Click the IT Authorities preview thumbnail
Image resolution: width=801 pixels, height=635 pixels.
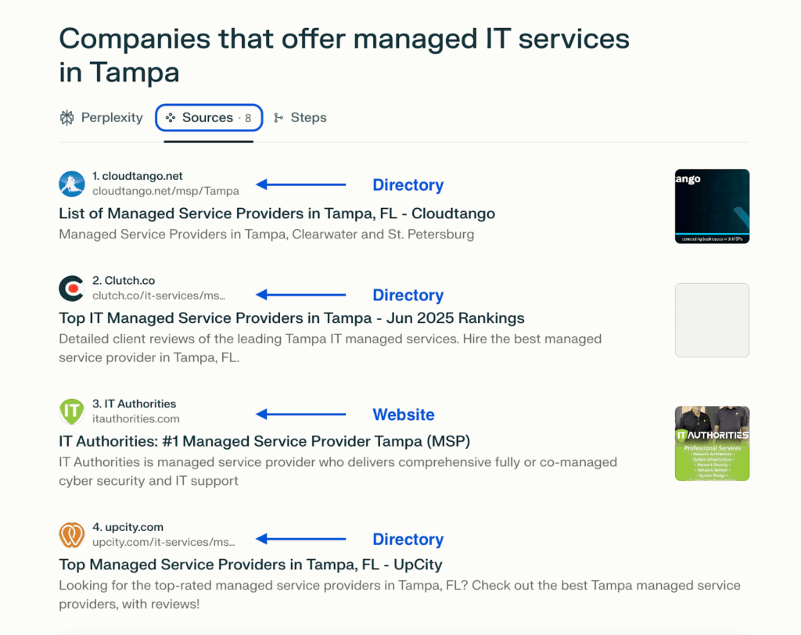click(x=712, y=443)
